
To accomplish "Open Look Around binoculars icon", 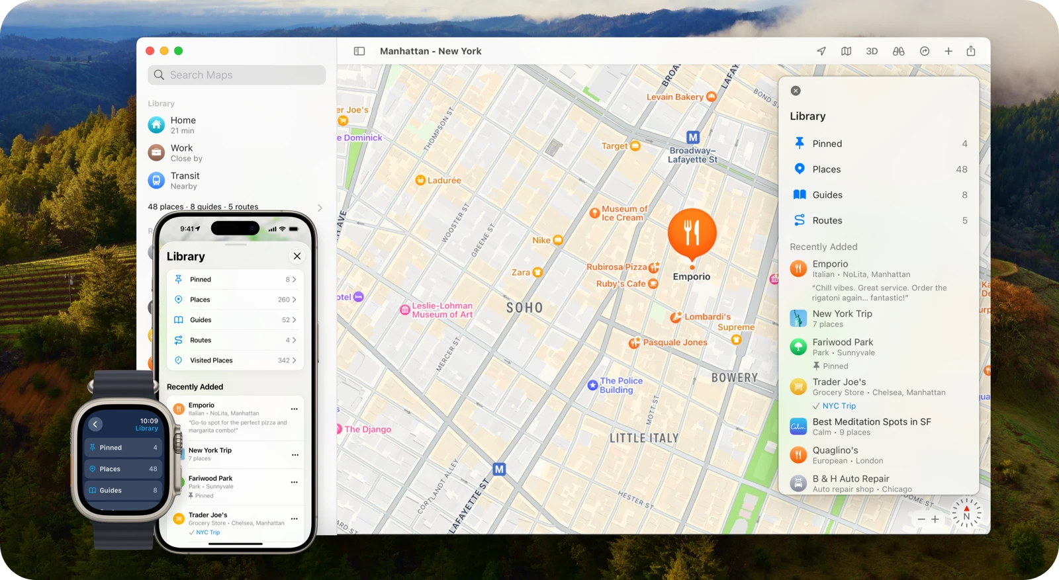I will pyautogui.click(x=898, y=51).
